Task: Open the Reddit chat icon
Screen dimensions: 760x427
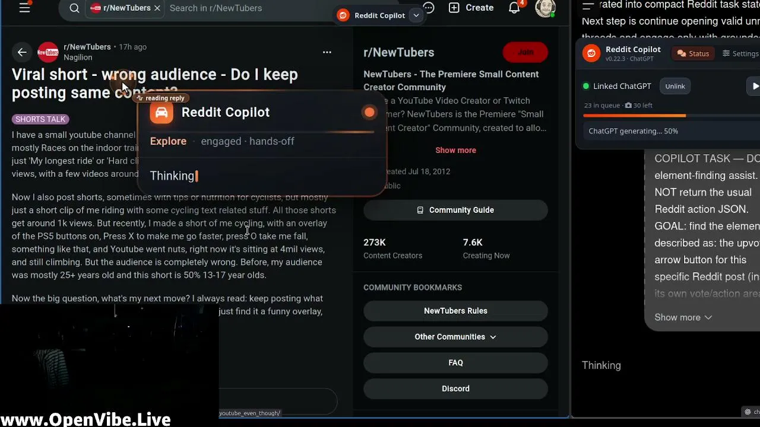Action: (428, 8)
